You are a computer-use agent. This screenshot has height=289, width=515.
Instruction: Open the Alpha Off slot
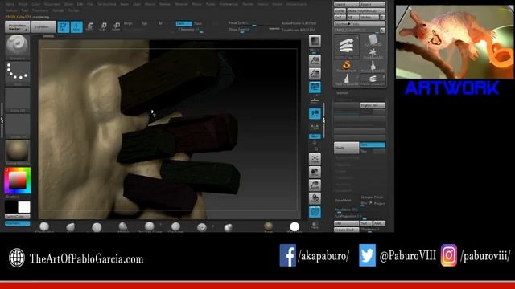(x=18, y=100)
